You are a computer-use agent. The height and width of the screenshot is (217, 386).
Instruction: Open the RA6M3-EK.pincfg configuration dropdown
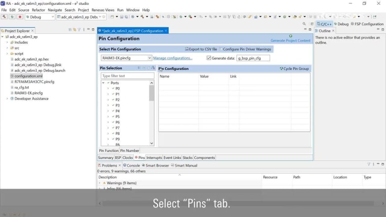pyautogui.click(x=126, y=58)
